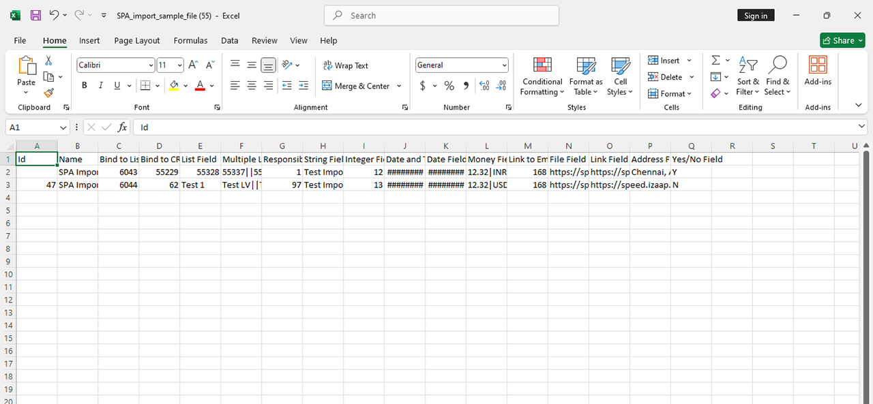
Task: Open the Add-ins button
Action: (x=818, y=72)
